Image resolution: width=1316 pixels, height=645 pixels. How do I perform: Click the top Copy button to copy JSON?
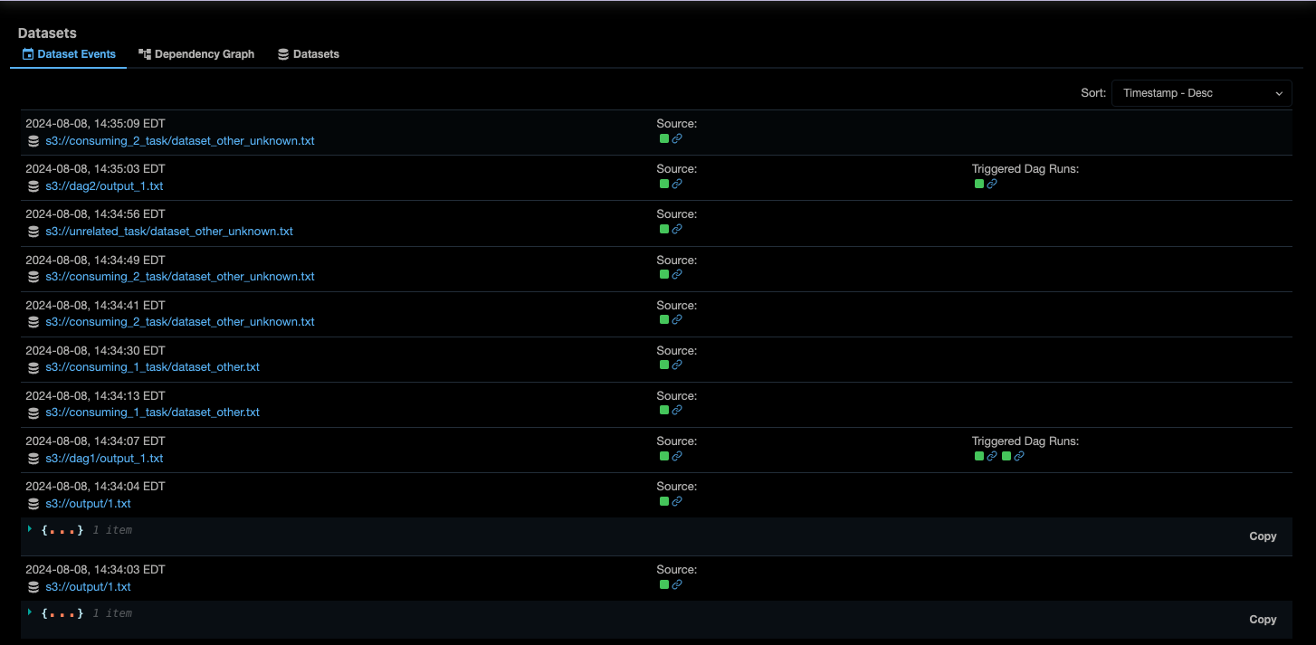(x=1263, y=536)
